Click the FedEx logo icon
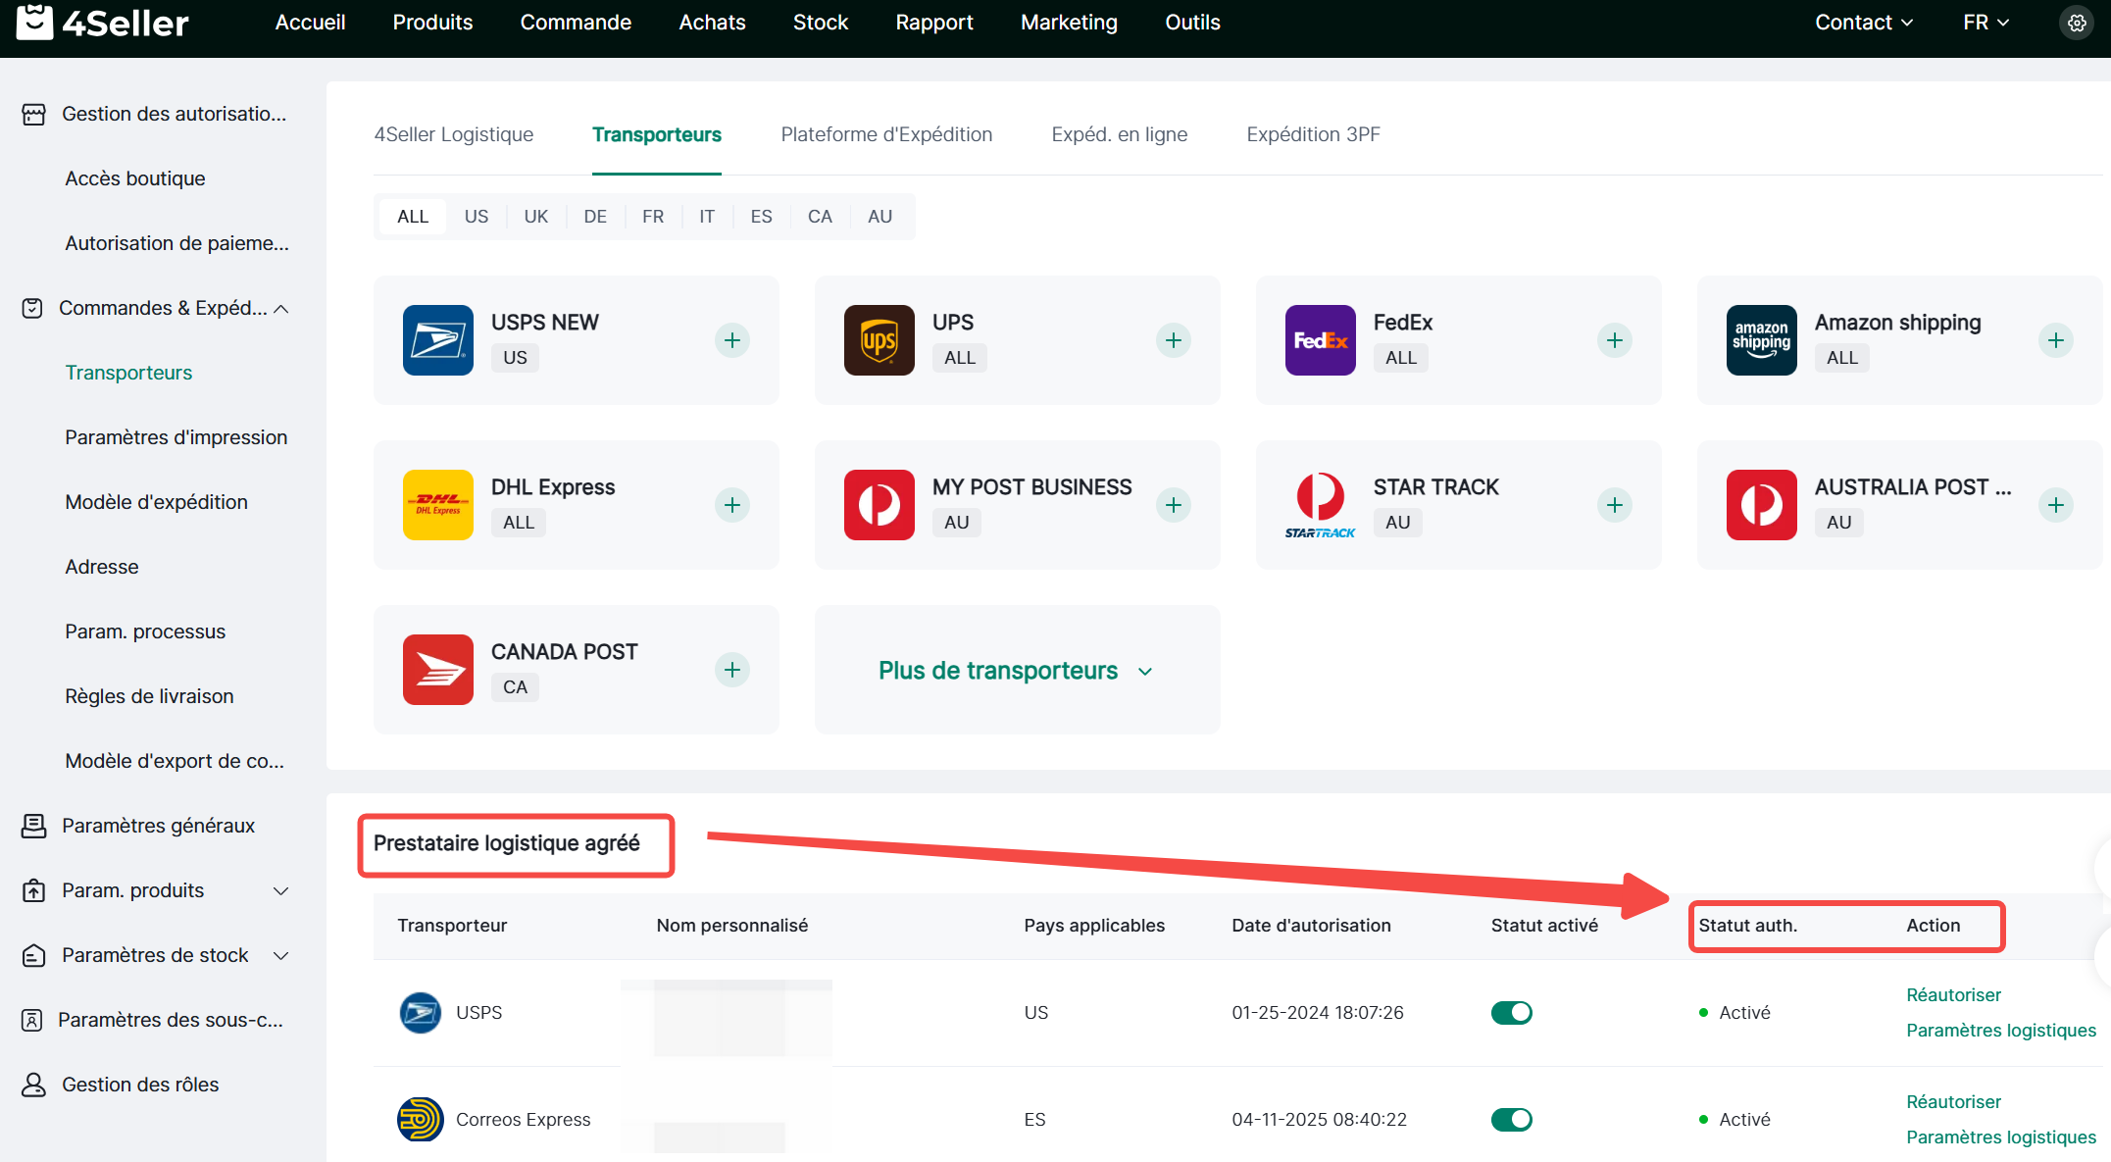The height and width of the screenshot is (1162, 2111). [1320, 340]
